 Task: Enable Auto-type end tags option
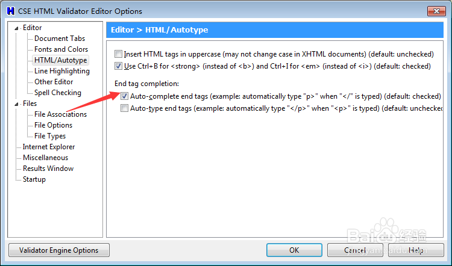(125, 108)
